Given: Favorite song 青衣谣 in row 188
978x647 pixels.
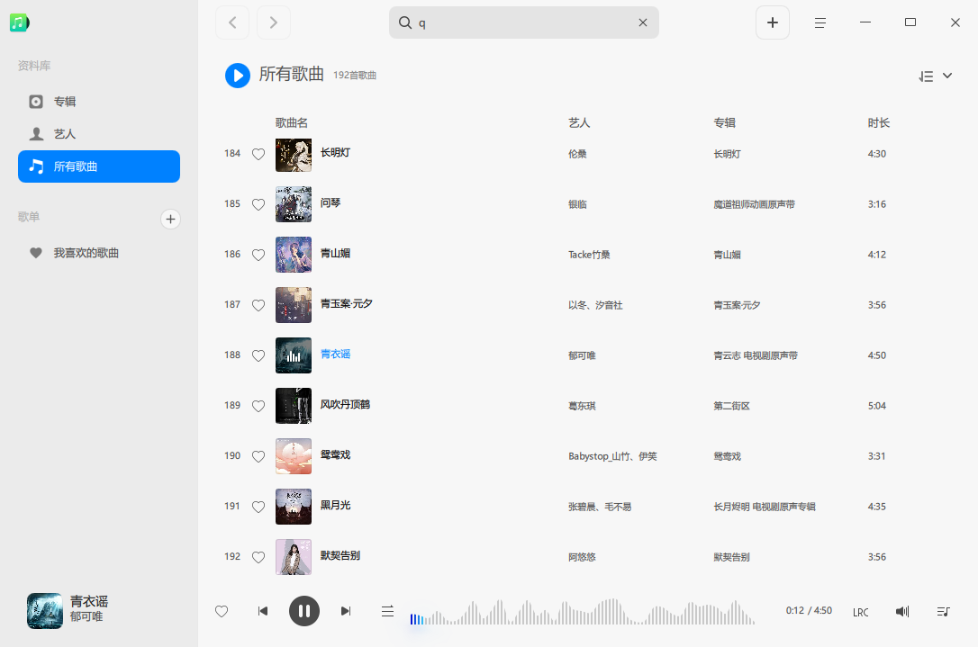Looking at the screenshot, I should click(x=258, y=356).
